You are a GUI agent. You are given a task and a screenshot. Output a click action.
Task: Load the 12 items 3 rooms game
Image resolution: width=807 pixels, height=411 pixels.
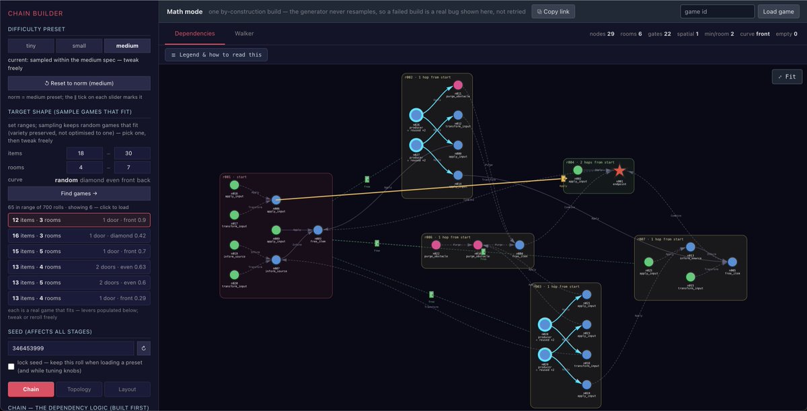pos(79,220)
